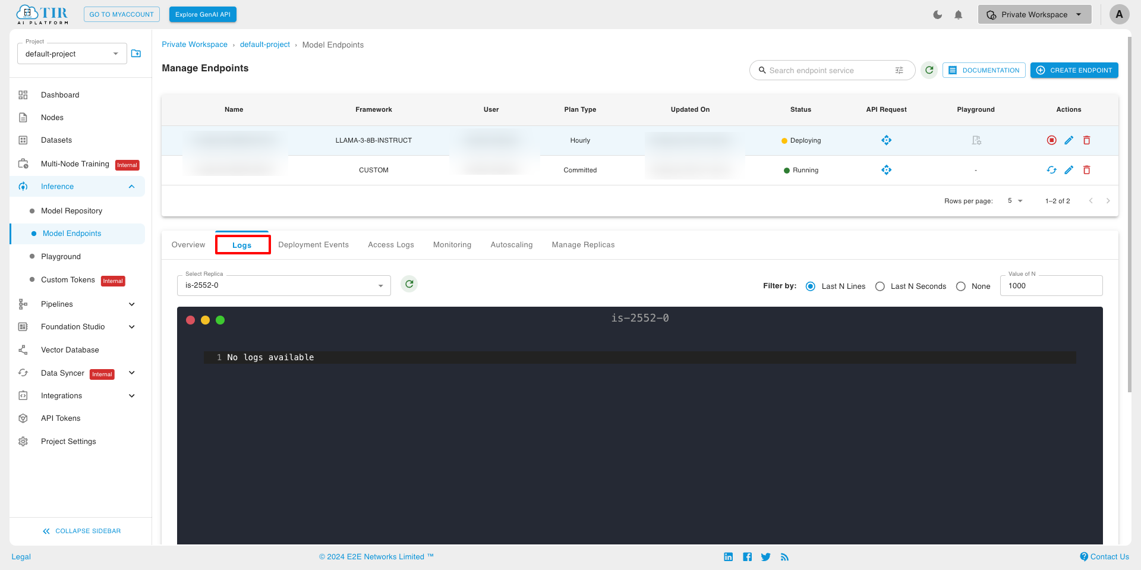The height and width of the screenshot is (570, 1141).
Task: Switch to Logs tab
Action: (242, 245)
